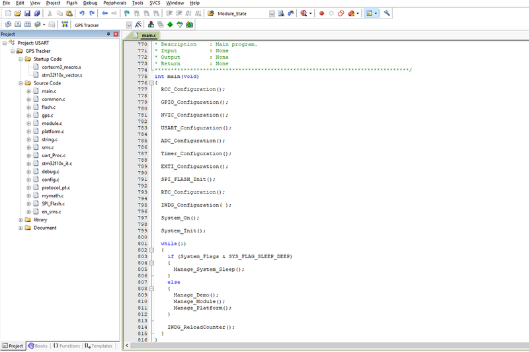This screenshot has height=352, width=529.
Task: Switch to the Functions tab
Action: pos(67,346)
